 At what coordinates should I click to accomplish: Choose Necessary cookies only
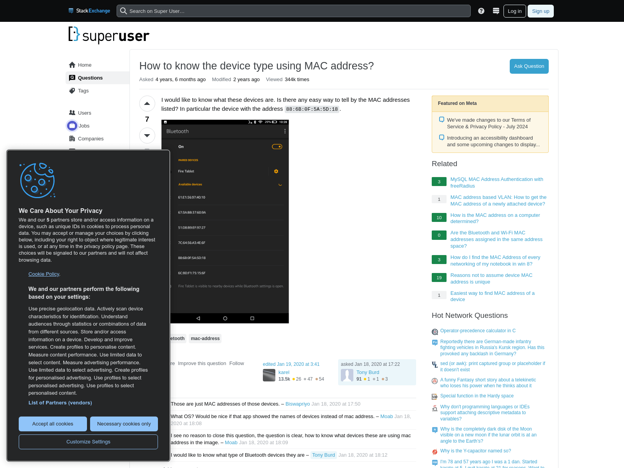click(124, 424)
